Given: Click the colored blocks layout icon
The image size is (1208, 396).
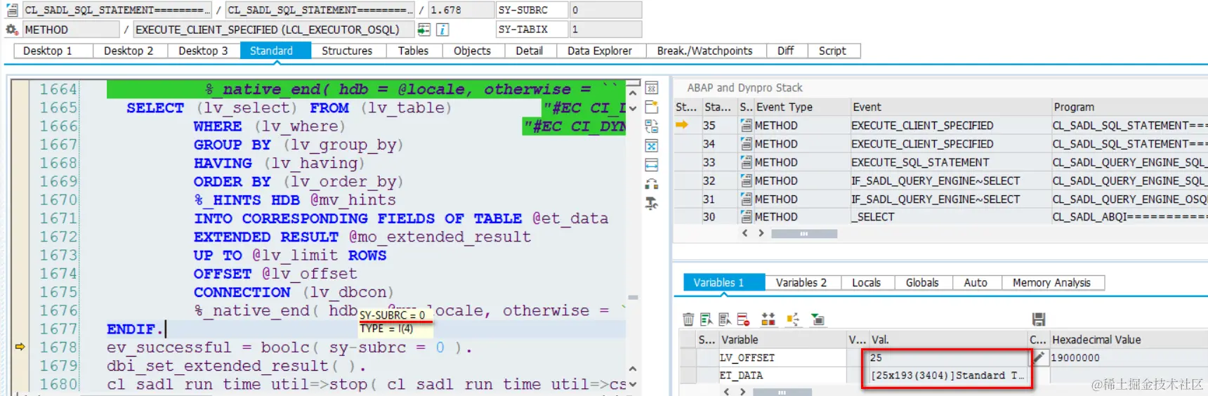Looking at the screenshot, I should tap(768, 319).
